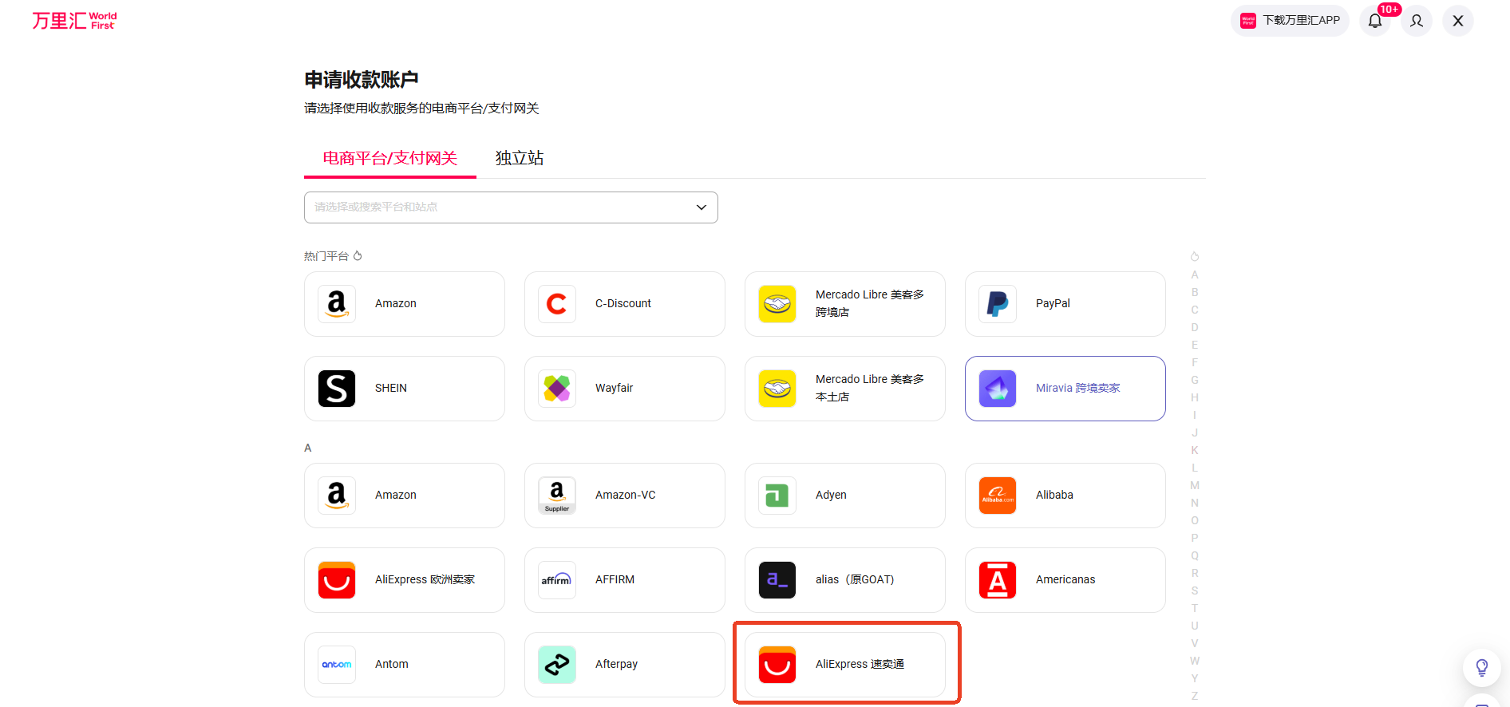1510x707 pixels.
Task: Click the AFFIRM label text
Action: click(615, 580)
